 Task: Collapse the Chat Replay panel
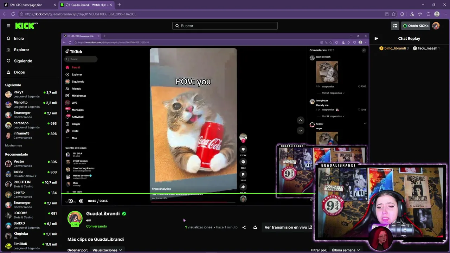click(x=376, y=39)
